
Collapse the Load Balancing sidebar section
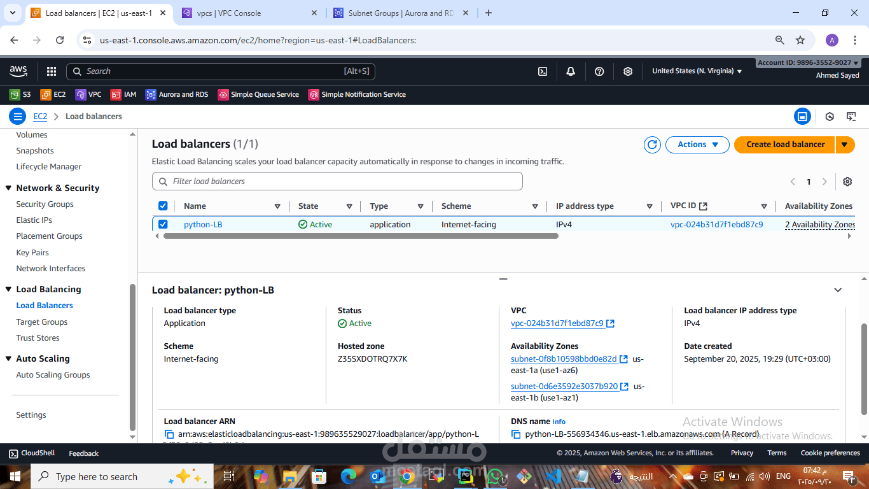pyautogui.click(x=9, y=289)
